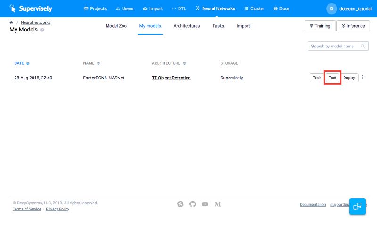The width and height of the screenshot is (377, 226).
Task: Click the Supervisely storage cell
Action: coord(232,78)
